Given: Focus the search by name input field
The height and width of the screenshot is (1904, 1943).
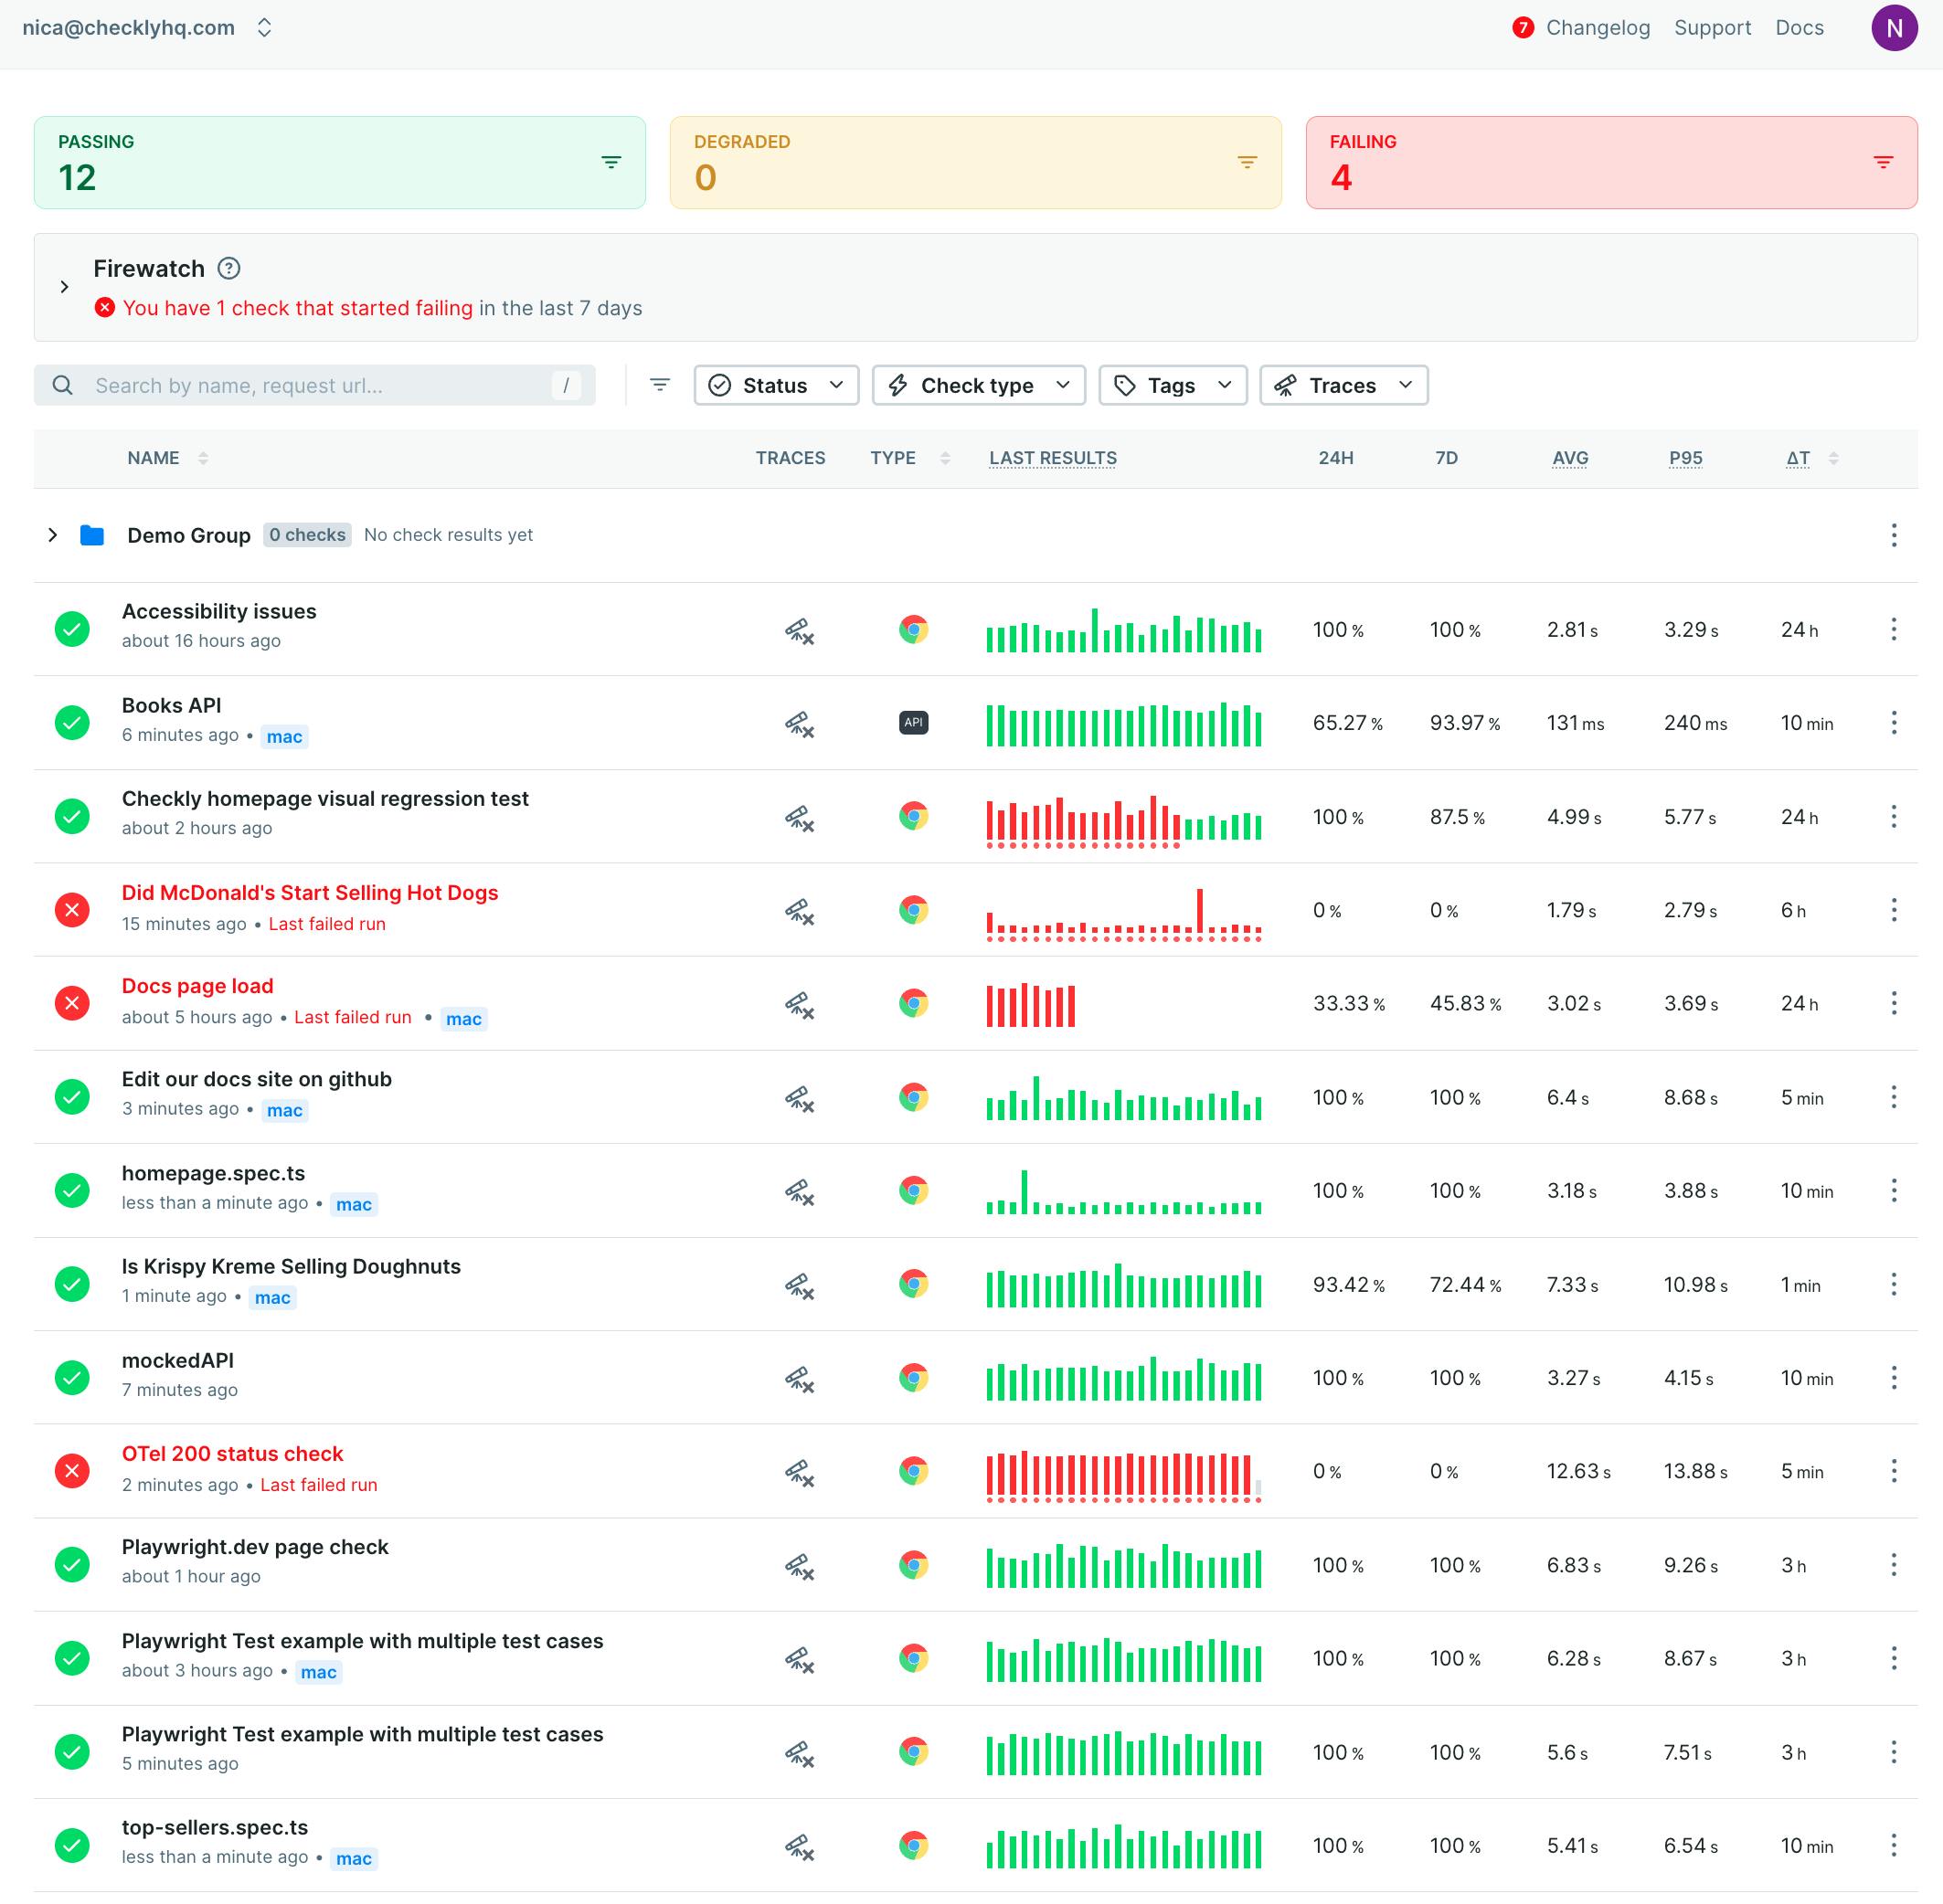Looking at the screenshot, I should coord(314,385).
